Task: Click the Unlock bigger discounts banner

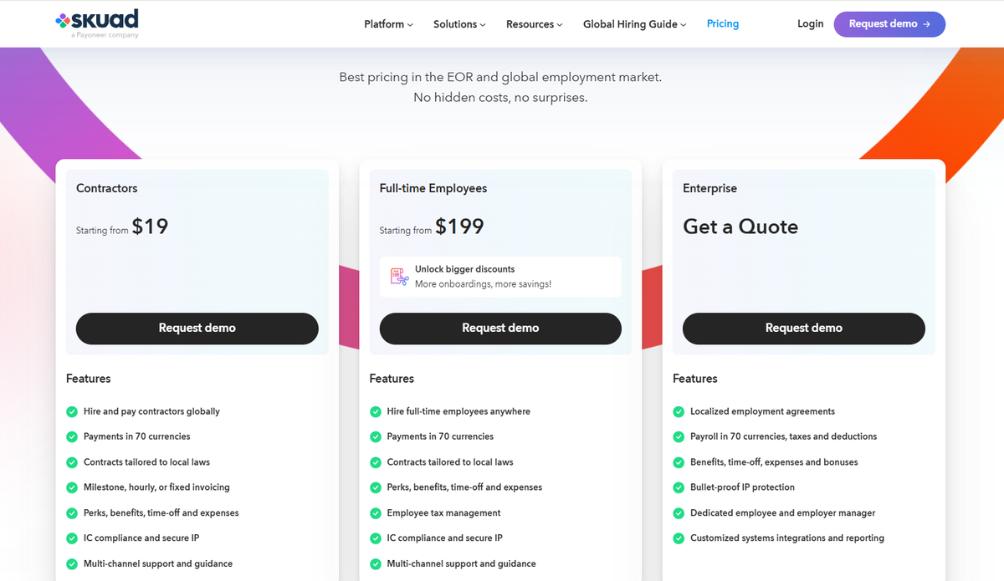Action: tap(500, 277)
